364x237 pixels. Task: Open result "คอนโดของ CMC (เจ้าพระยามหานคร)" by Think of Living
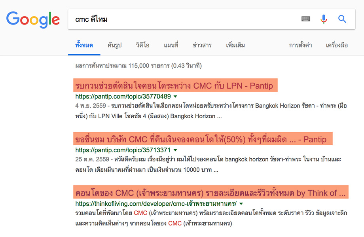tap(211, 192)
